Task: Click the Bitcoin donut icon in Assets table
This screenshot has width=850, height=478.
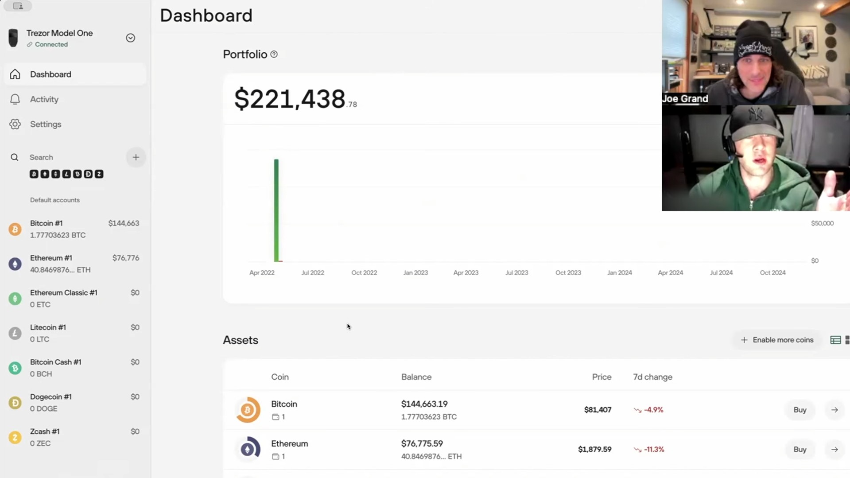Action: (248, 410)
